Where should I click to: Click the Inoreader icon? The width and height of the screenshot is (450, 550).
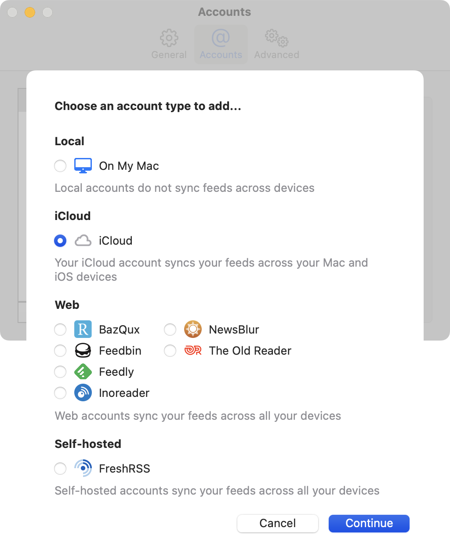click(x=83, y=393)
